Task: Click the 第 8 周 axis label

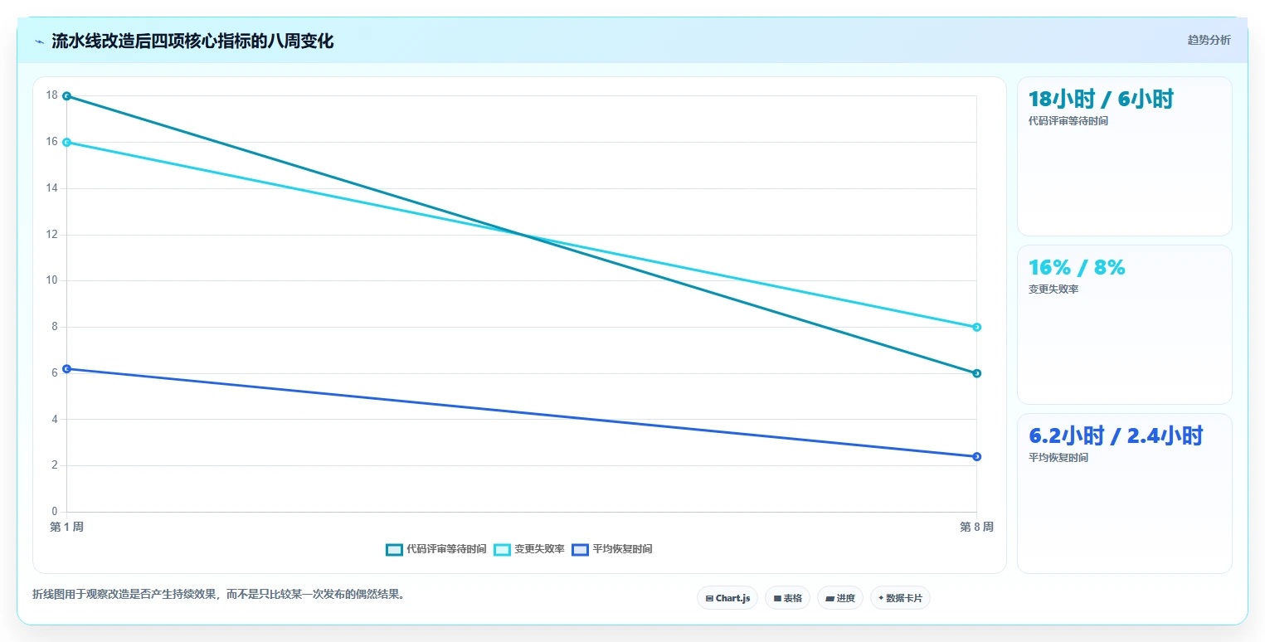Action: [x=976, y=527]
